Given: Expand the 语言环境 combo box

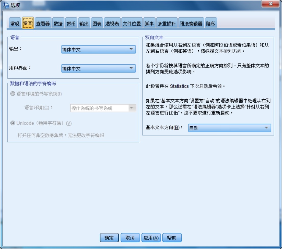Looking at the screenshot, I should point(103,108).
